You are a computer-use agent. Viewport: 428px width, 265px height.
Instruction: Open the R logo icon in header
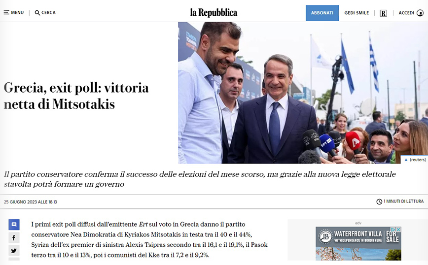383,13
